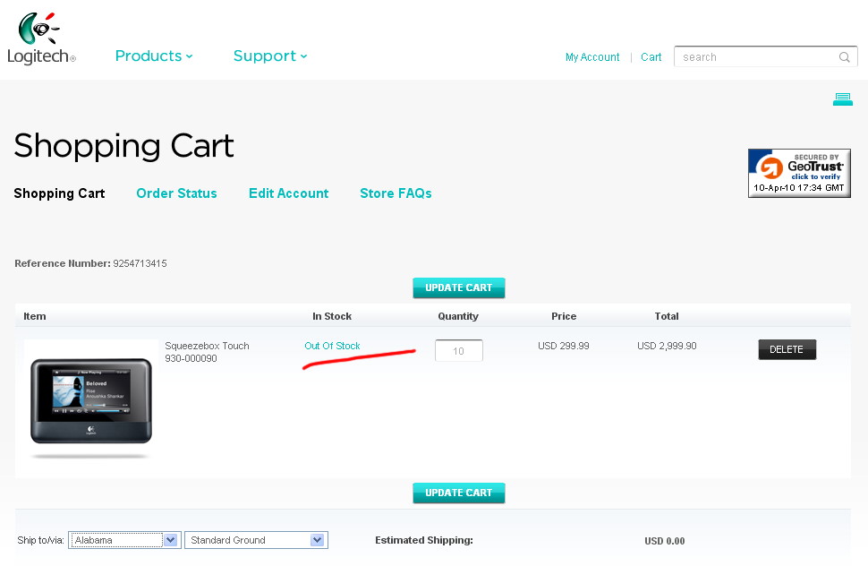The image size is (868, 566).
Task: Open the Store FAQs tab
Action: (x=396, y=193)
